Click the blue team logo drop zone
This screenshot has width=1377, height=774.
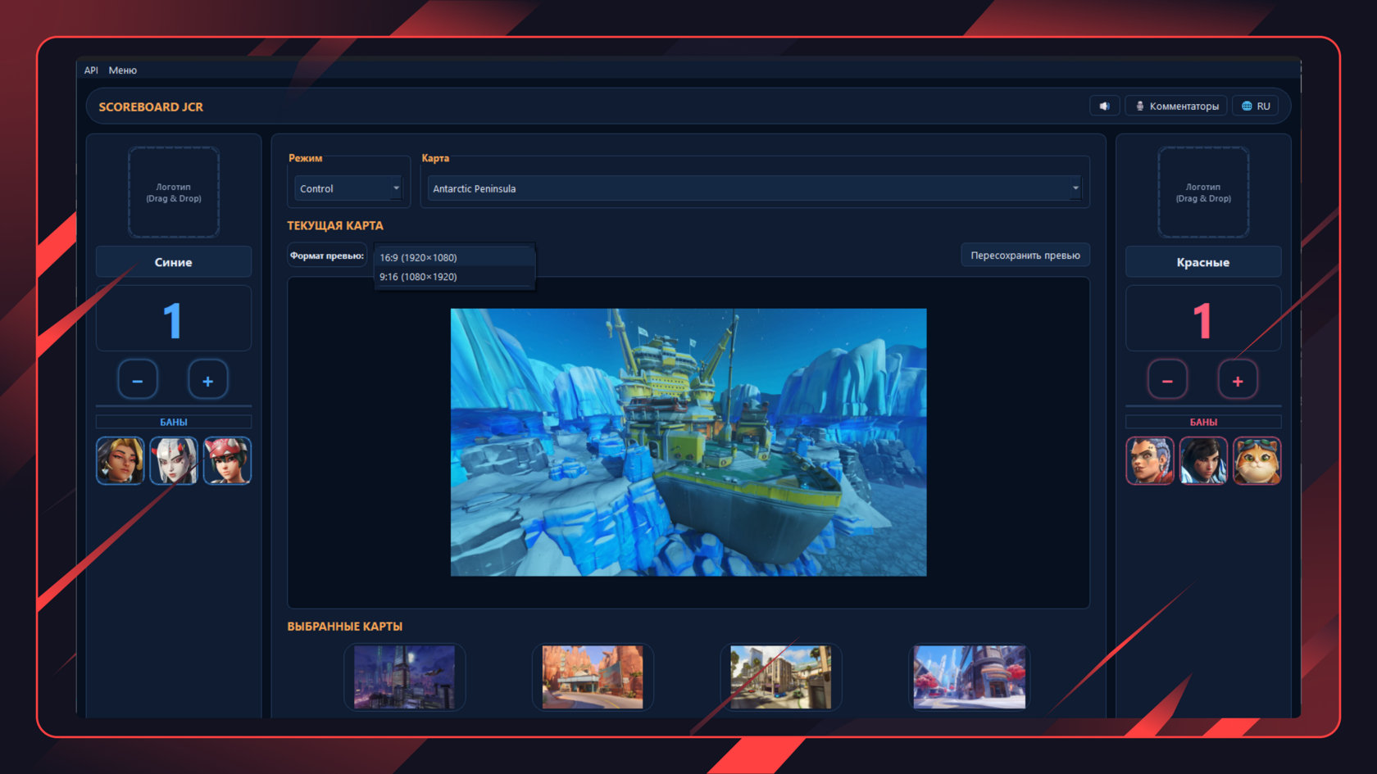pos(174,192)
